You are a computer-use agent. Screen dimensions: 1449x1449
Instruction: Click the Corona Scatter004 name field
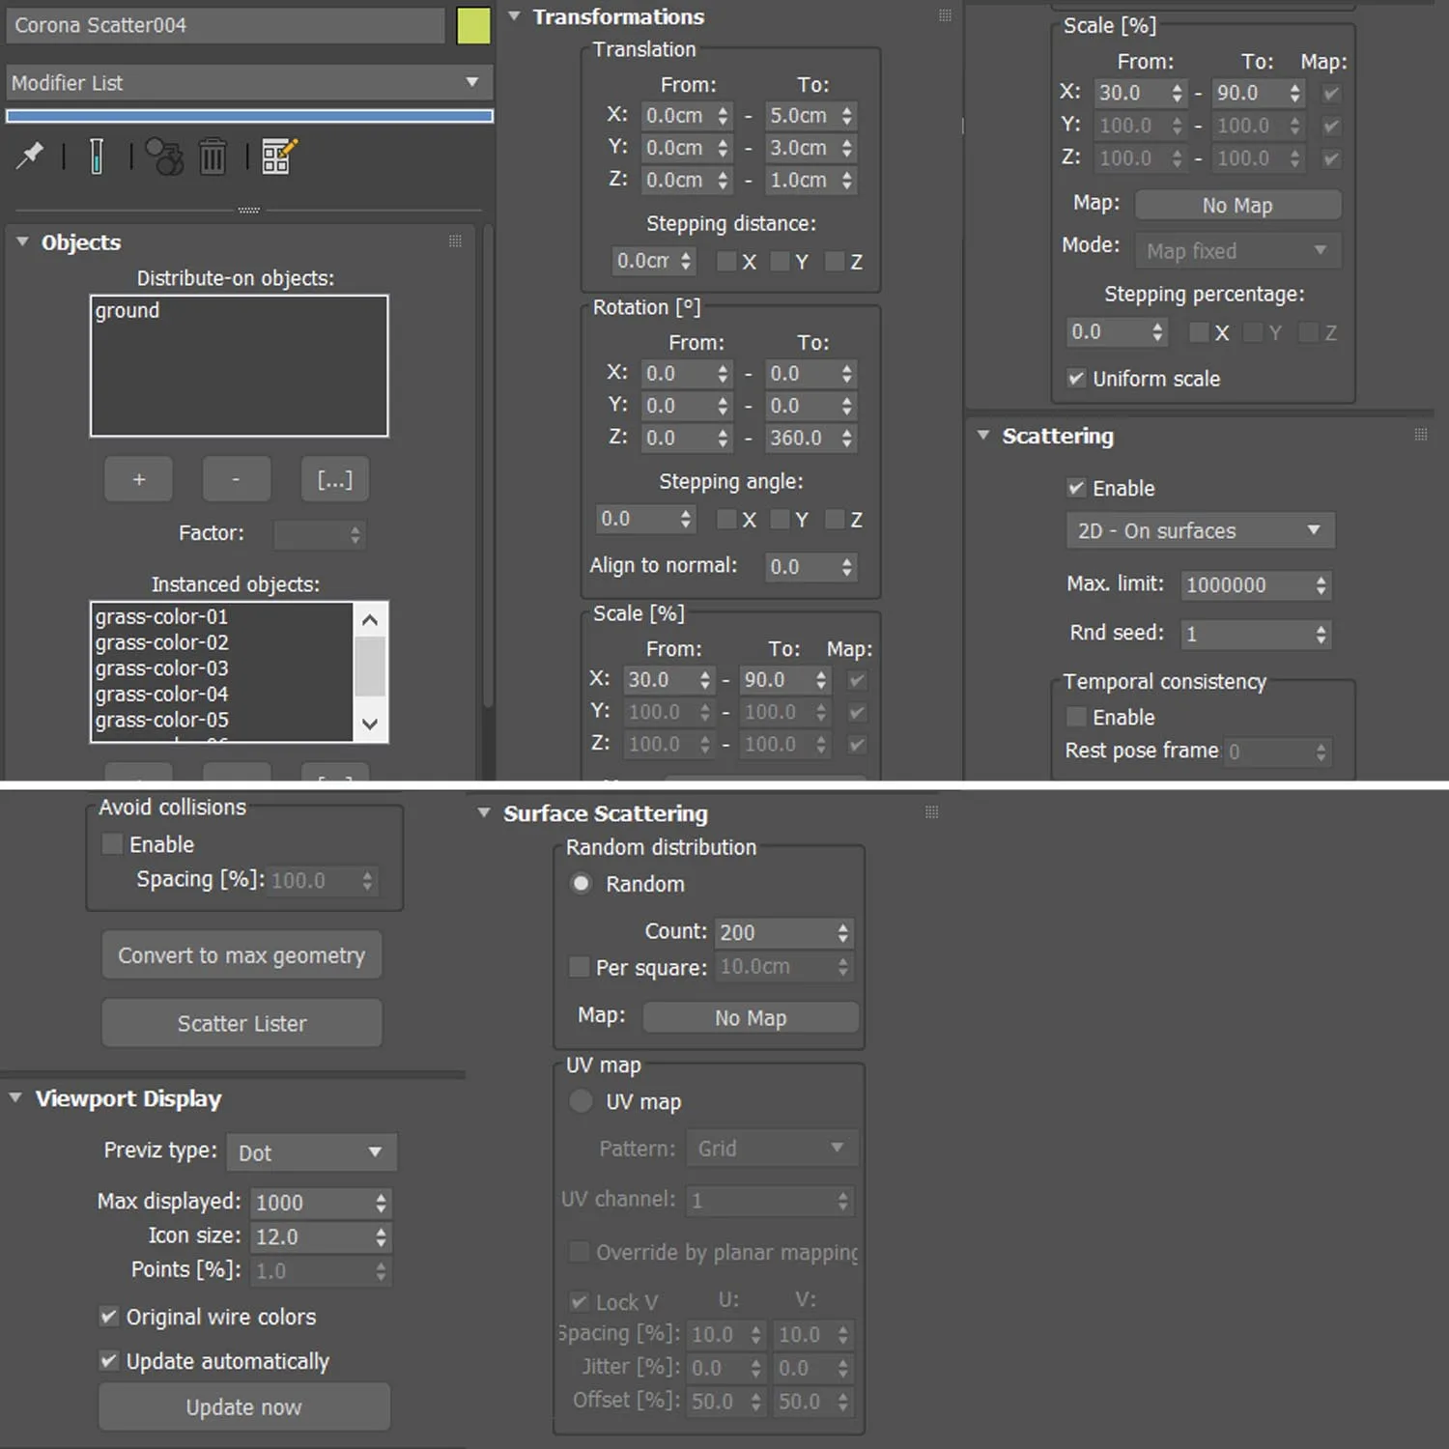point(225,25)
